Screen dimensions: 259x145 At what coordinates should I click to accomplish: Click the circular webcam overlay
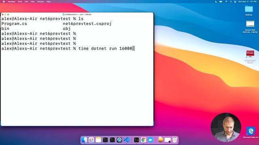pos(226,127)
